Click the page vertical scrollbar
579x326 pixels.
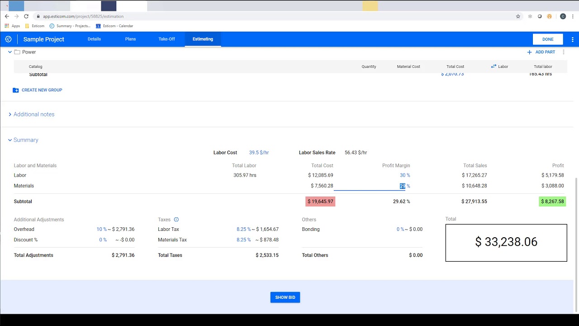pyautogui.click(x=576, y=244)
